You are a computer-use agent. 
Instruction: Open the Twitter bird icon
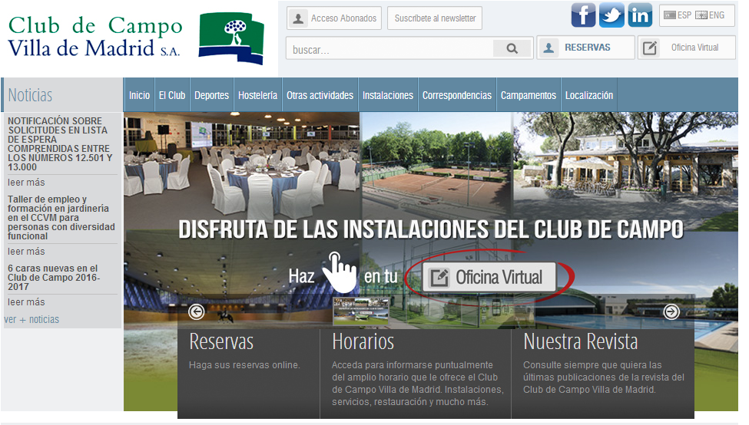(611, 15)
